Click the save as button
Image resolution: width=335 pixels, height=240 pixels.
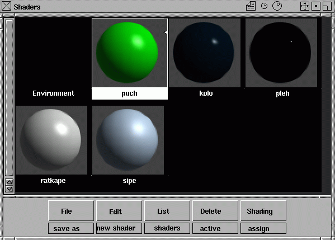coord(71,228)
